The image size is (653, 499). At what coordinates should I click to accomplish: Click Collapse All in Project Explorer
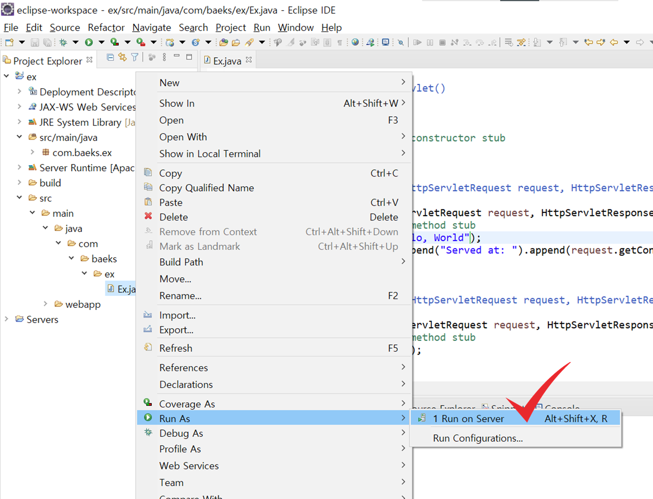coord(110,57)
